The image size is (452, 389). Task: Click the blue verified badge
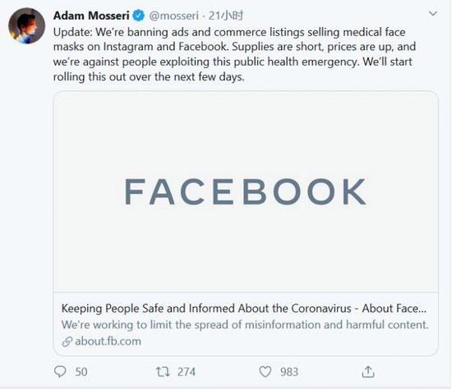[138, 16]
